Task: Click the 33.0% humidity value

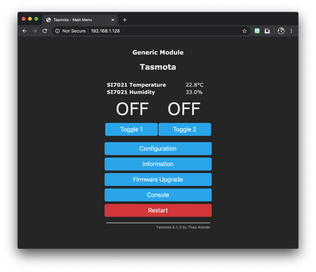Action: [x=194, y=92]
